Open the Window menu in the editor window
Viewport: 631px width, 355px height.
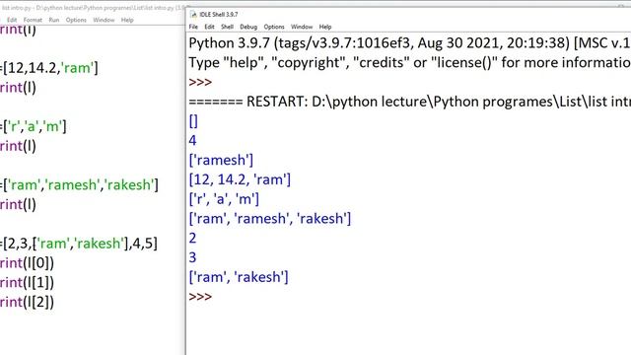pos(104,20)
